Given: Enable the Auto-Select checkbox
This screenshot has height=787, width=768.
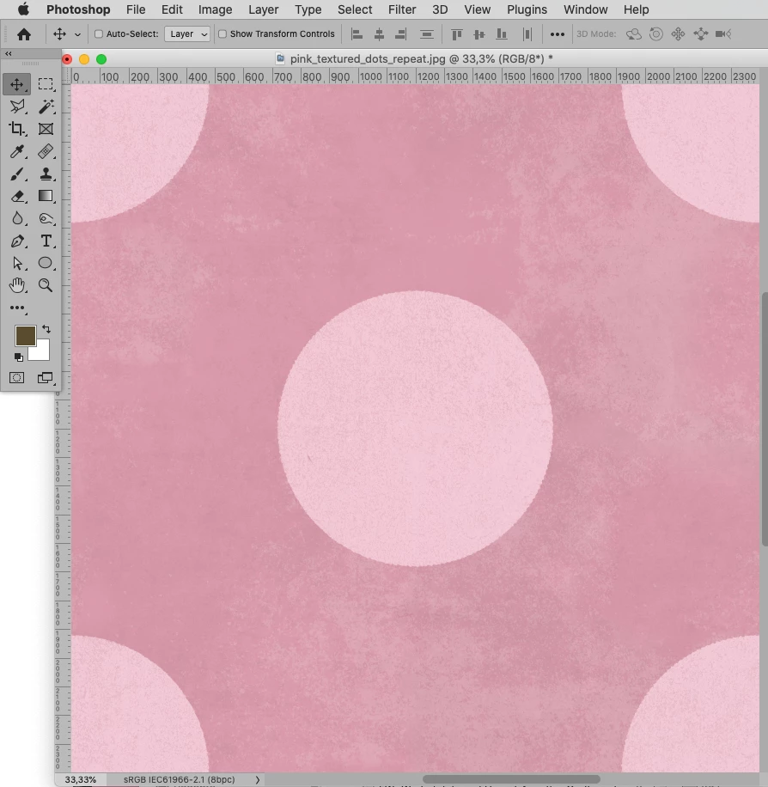Looking at the screenshot, I should tap(99, 34).
